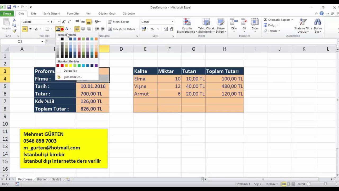
Task: Open Tablo Olarak Biçimlendir
Action: [x=207, y=26]
